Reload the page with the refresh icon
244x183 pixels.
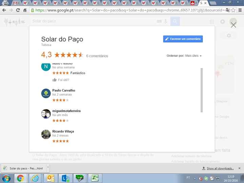pos(18,10)
